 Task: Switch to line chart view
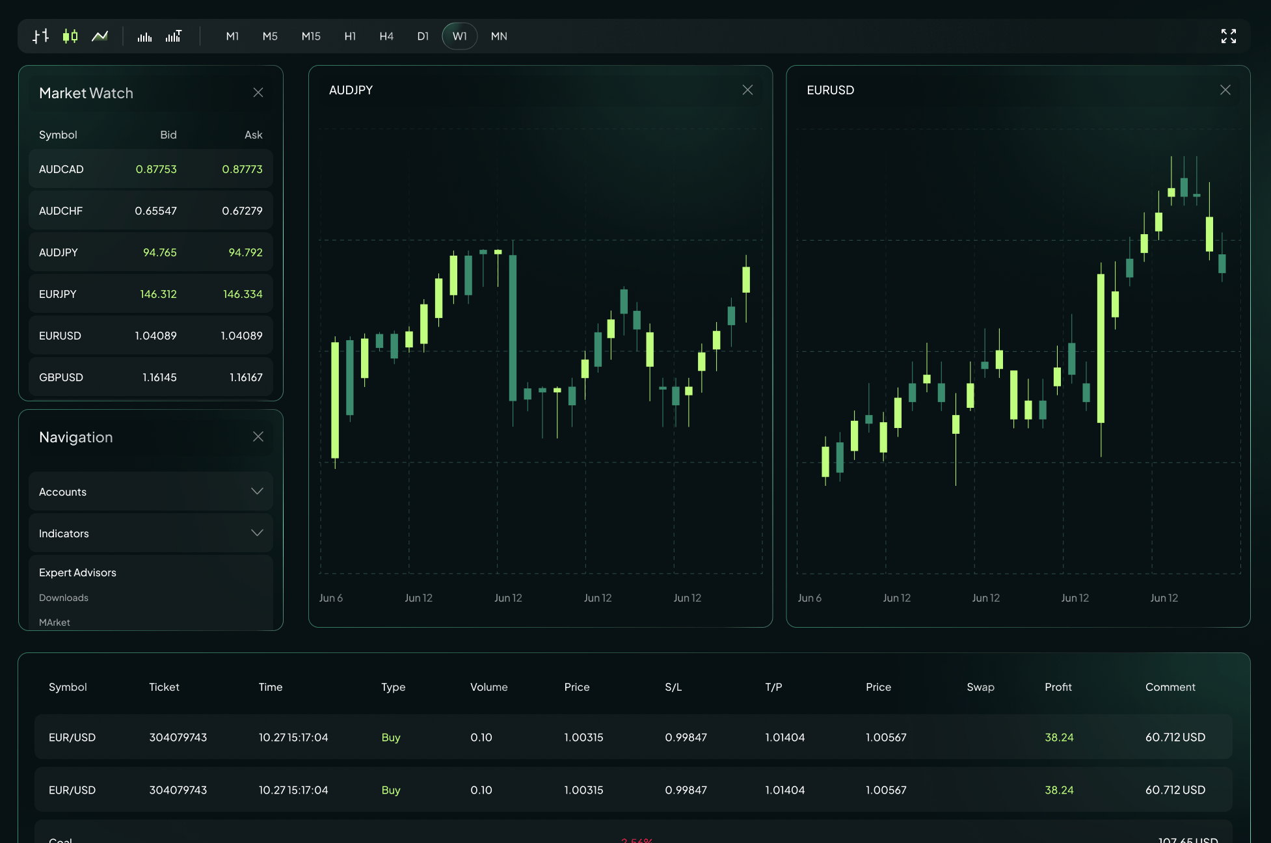click(100, 36)
